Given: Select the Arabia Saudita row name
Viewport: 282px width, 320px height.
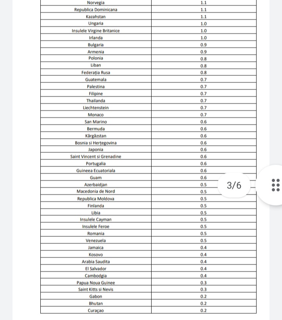Looking at the screenshot, I should coord(96,262).
